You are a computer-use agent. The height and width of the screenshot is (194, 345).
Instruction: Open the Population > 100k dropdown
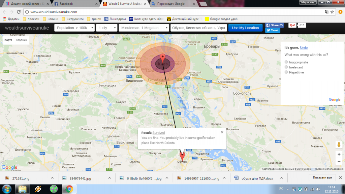[x=74, y=28]
